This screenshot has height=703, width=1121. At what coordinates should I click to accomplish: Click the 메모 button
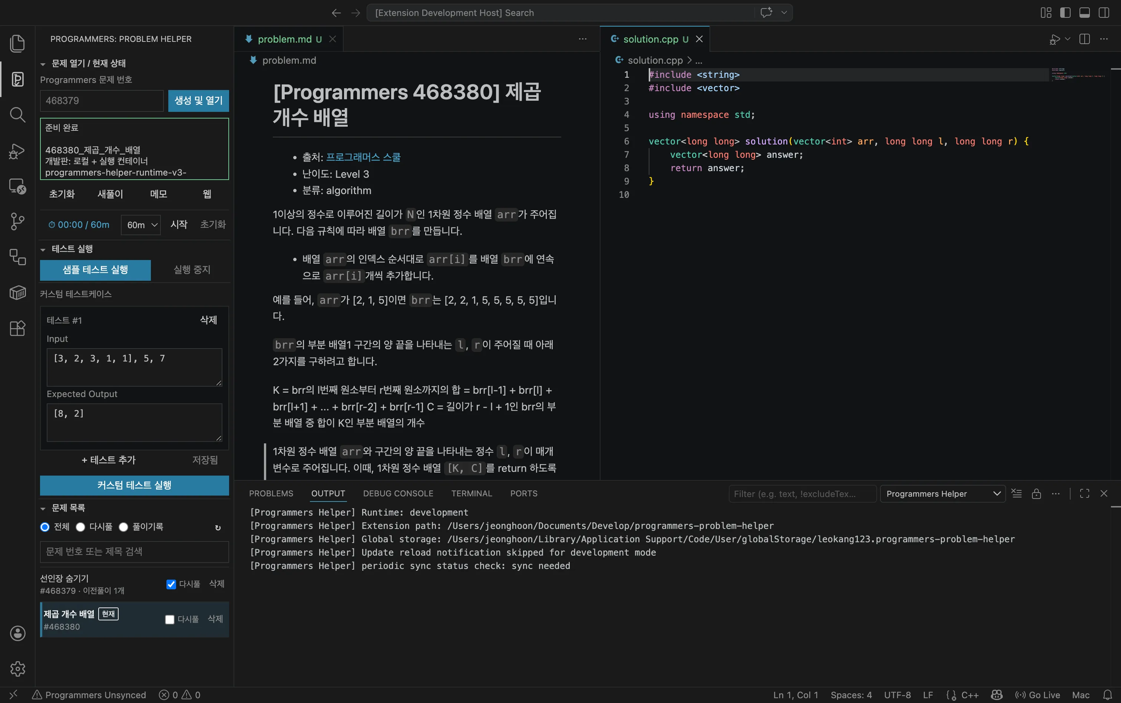click(159, 194)
